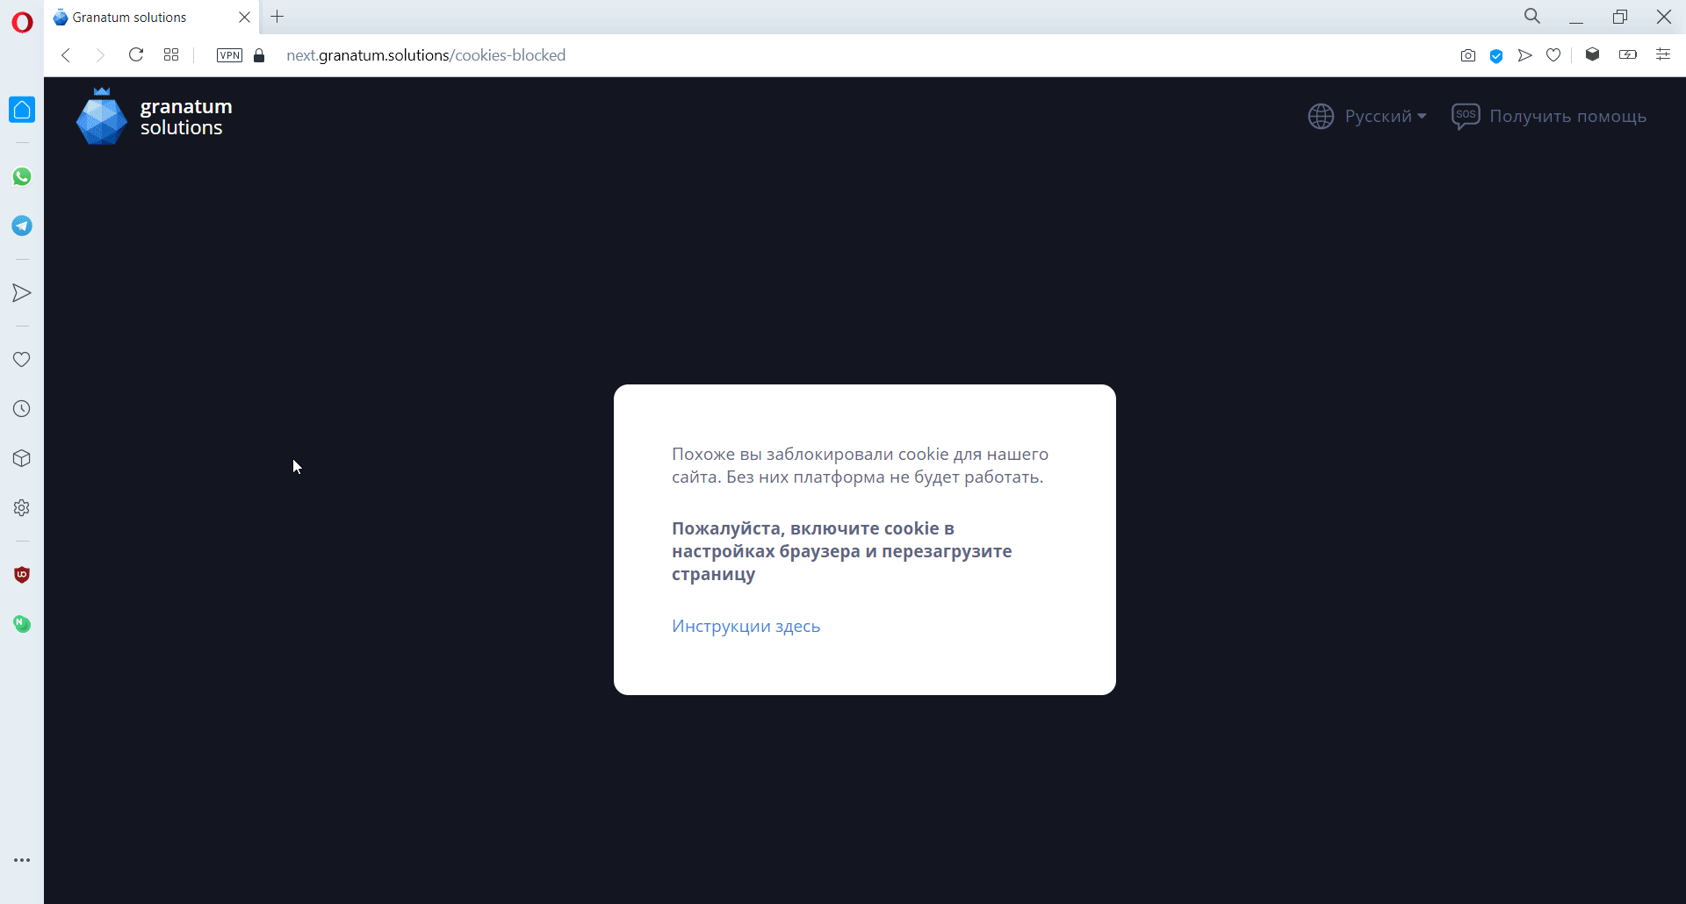Go forward to next page

(100, 55)
